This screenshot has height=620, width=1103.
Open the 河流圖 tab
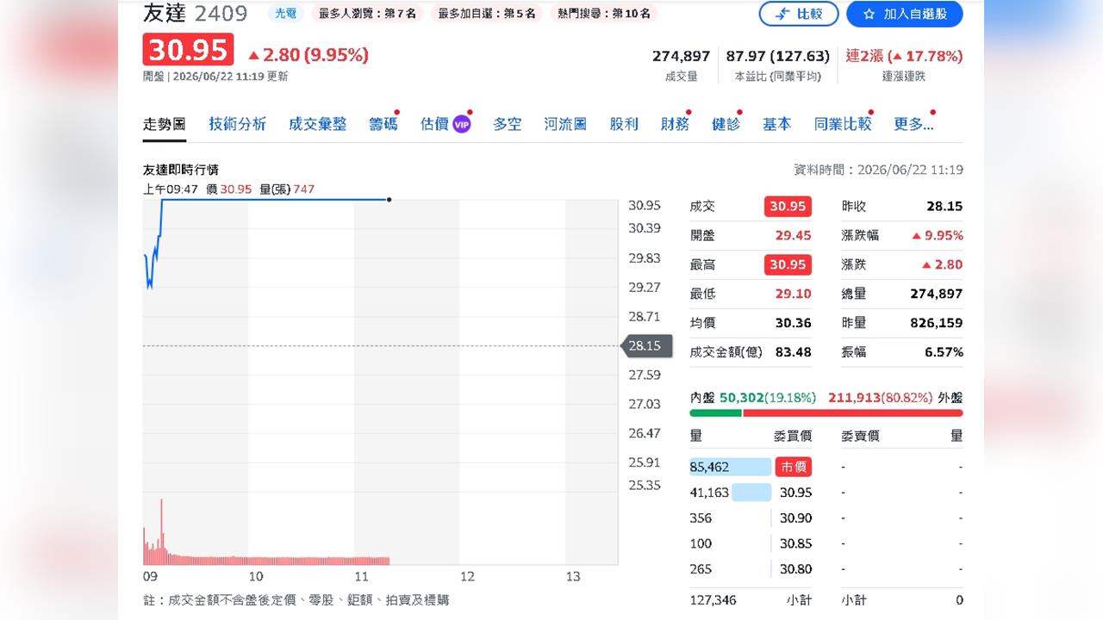click(565, 124)
